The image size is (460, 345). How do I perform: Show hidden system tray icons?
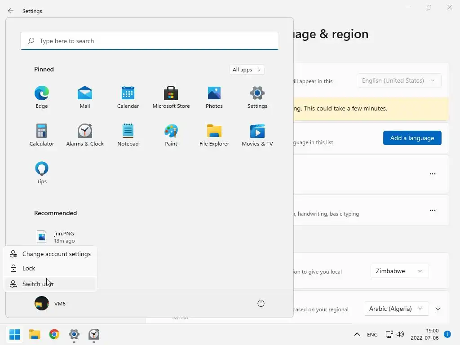point(357,334)
